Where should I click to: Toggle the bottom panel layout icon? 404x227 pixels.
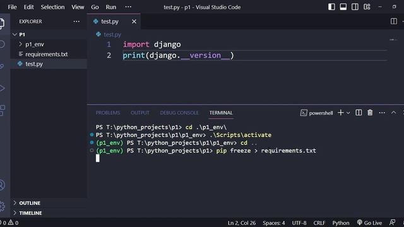point(343,7)
